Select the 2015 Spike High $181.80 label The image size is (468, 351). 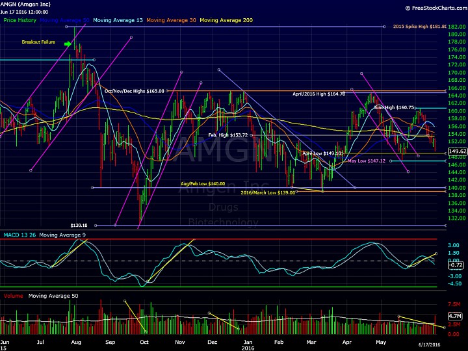420,27
